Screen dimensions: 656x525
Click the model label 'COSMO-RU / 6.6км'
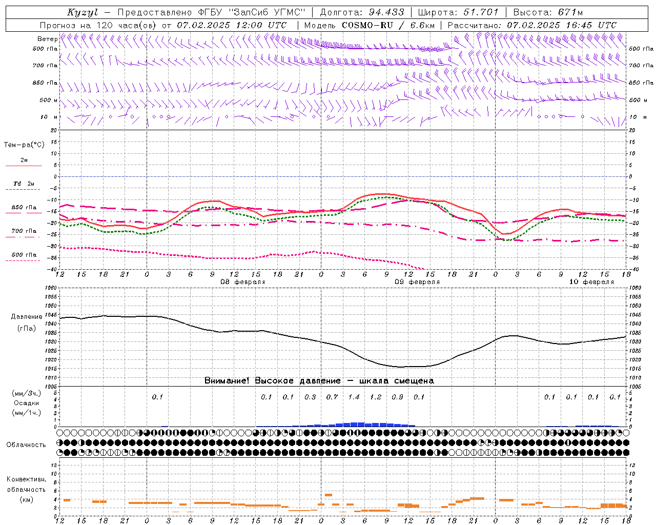coord(388,25)
